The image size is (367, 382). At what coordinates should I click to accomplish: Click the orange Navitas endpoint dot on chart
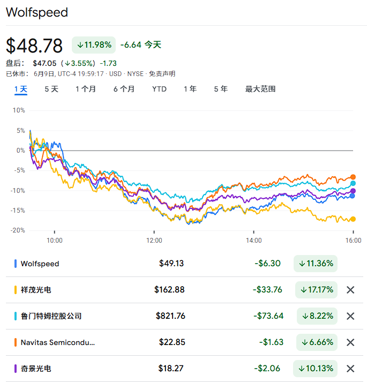pos(353,177)
